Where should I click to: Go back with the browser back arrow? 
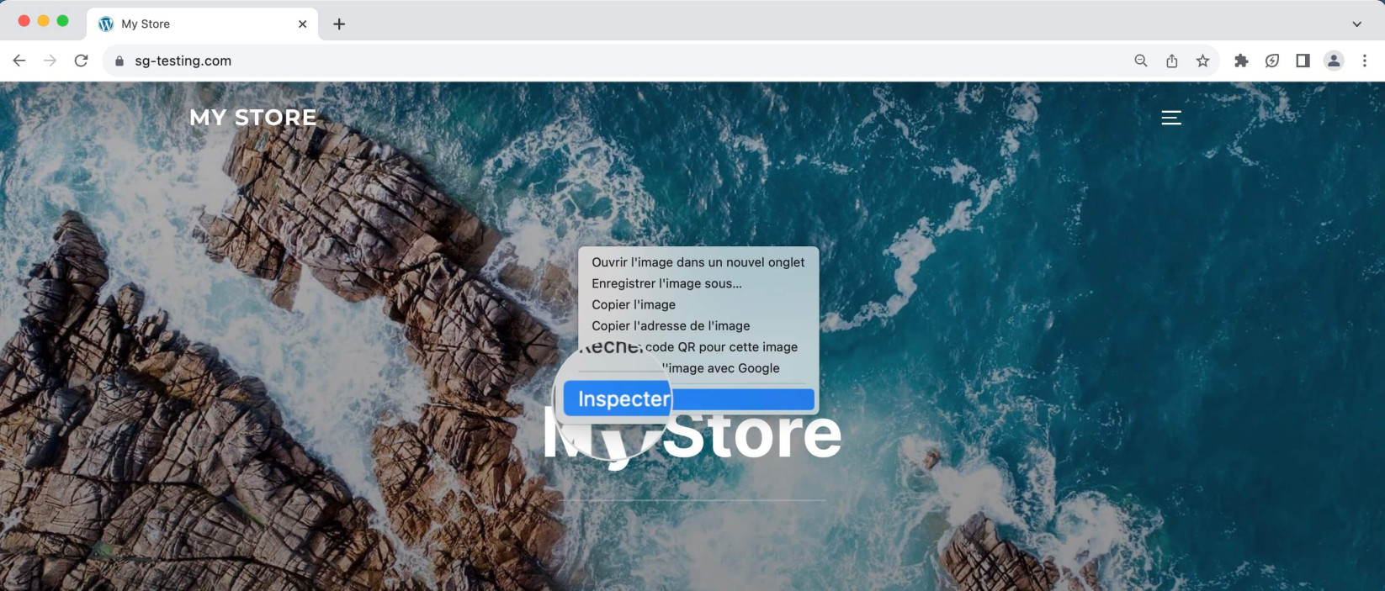coord(19,61)
